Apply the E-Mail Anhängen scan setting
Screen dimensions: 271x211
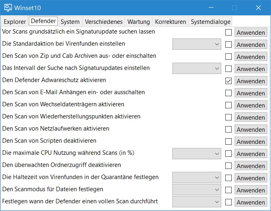point(251,93)
